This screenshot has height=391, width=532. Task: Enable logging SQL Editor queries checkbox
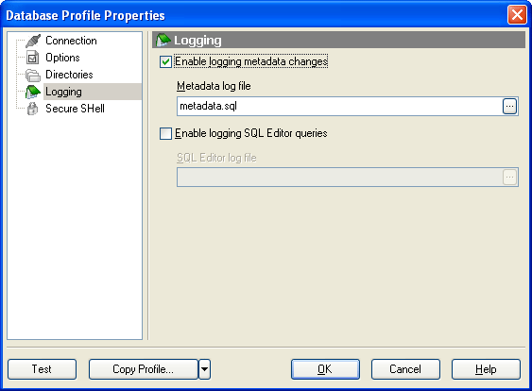pos(165,133)
